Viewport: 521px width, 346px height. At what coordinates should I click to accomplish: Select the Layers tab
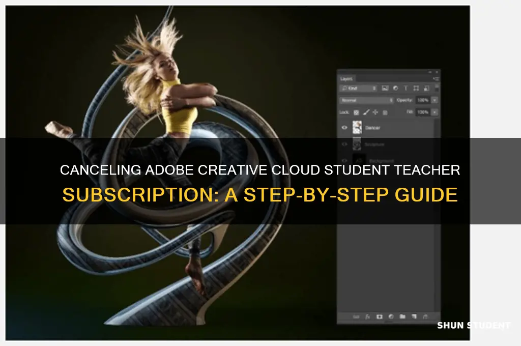point(346,79)
